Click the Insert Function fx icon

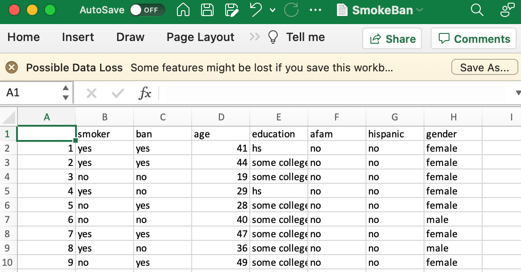coord(145,93)
